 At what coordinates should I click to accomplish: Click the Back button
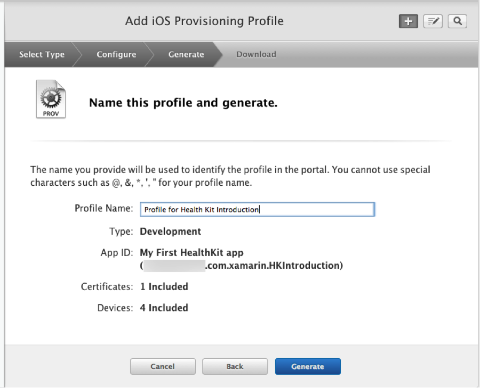pos(235,366)
